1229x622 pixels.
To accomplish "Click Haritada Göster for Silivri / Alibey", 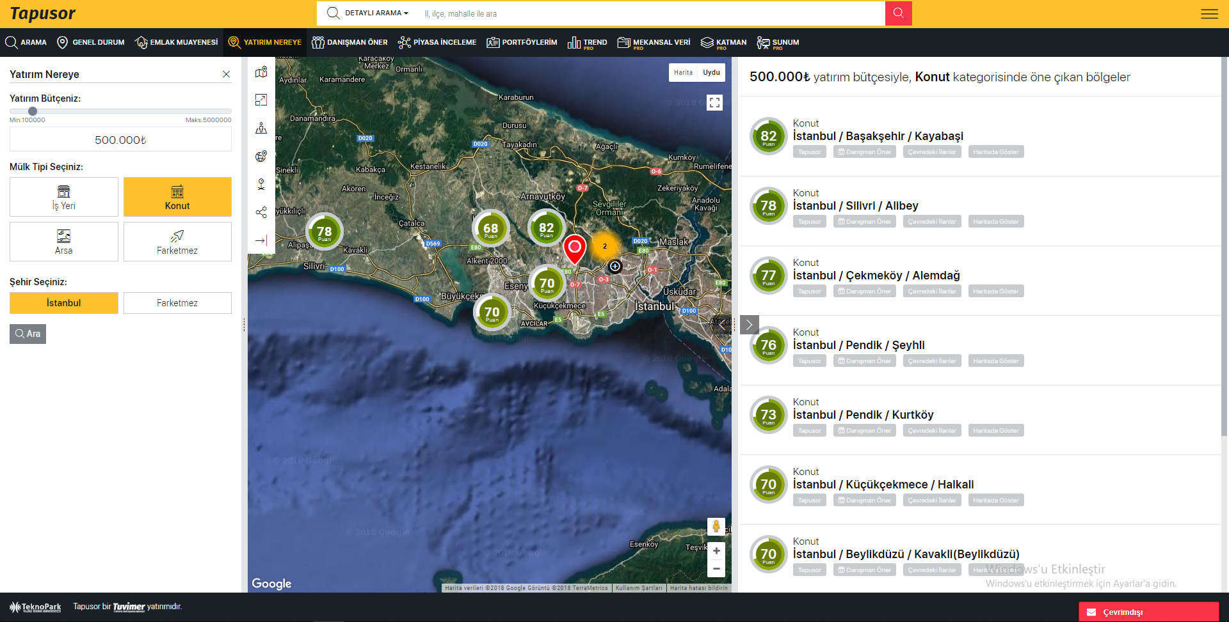I will [996, 222].
